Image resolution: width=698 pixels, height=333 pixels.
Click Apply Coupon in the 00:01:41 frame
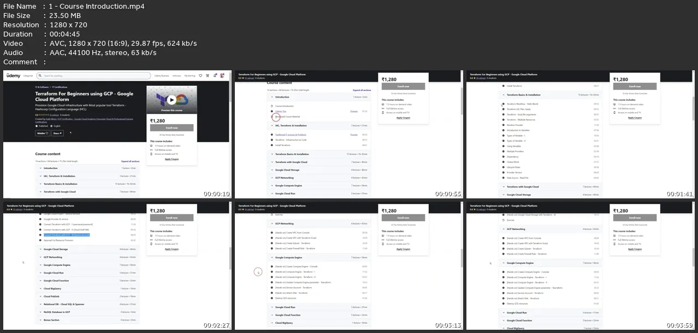pyautogui.click(x=635, y=118)
